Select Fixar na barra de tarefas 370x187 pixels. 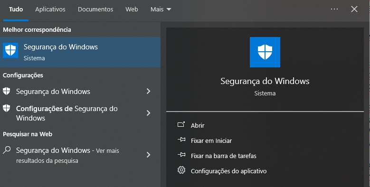pos(223,156)
